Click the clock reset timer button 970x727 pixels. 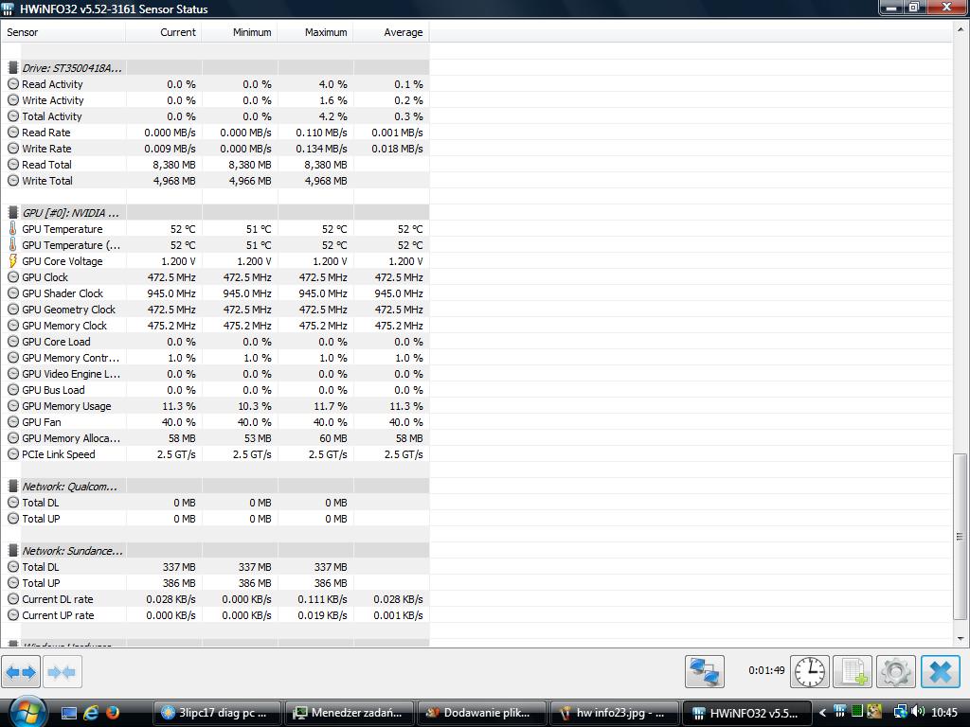[810, 671]
